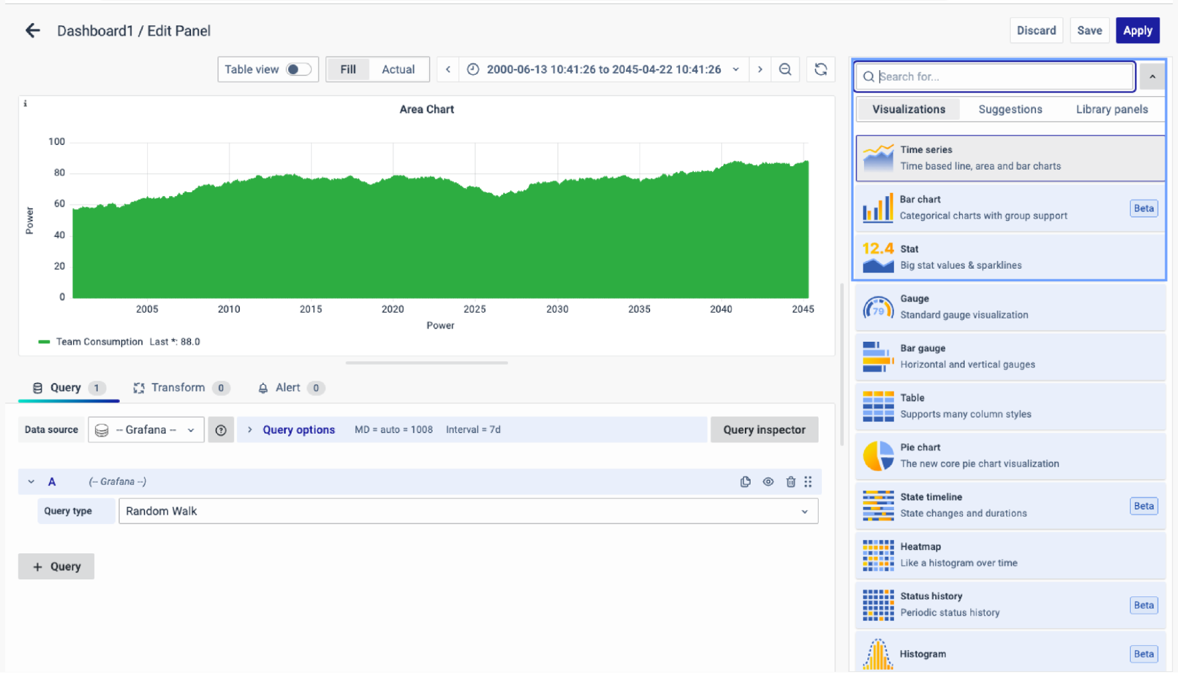Select the Actual size option

[398, 70]
